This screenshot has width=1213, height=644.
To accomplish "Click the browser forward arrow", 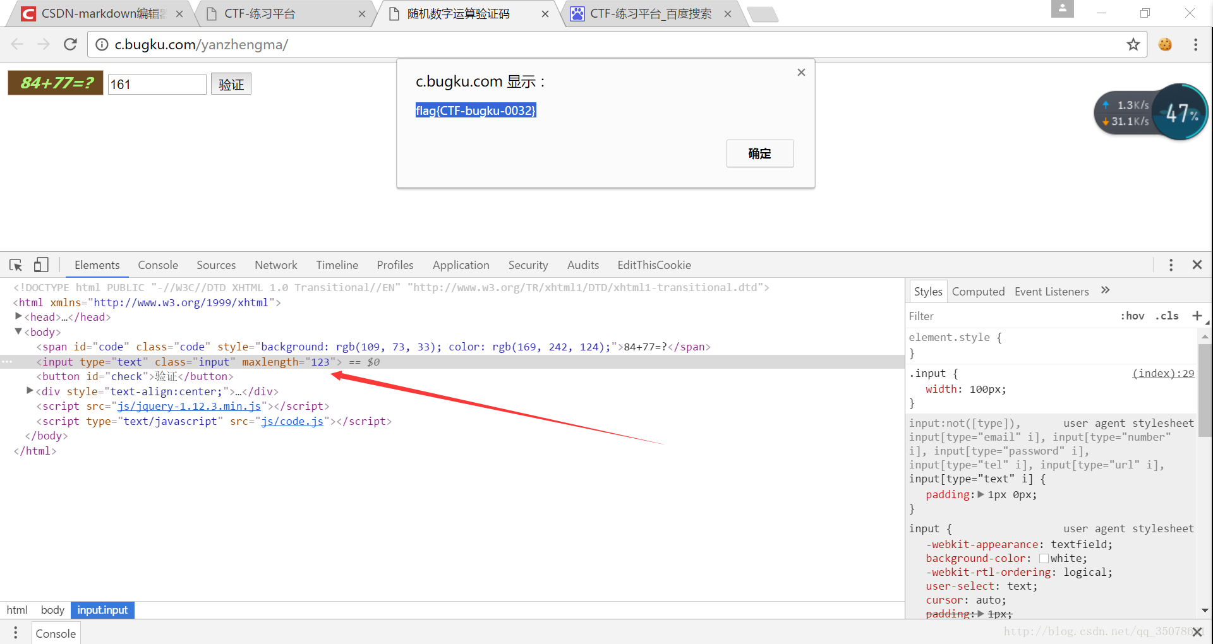I will [x=44, y=44].
